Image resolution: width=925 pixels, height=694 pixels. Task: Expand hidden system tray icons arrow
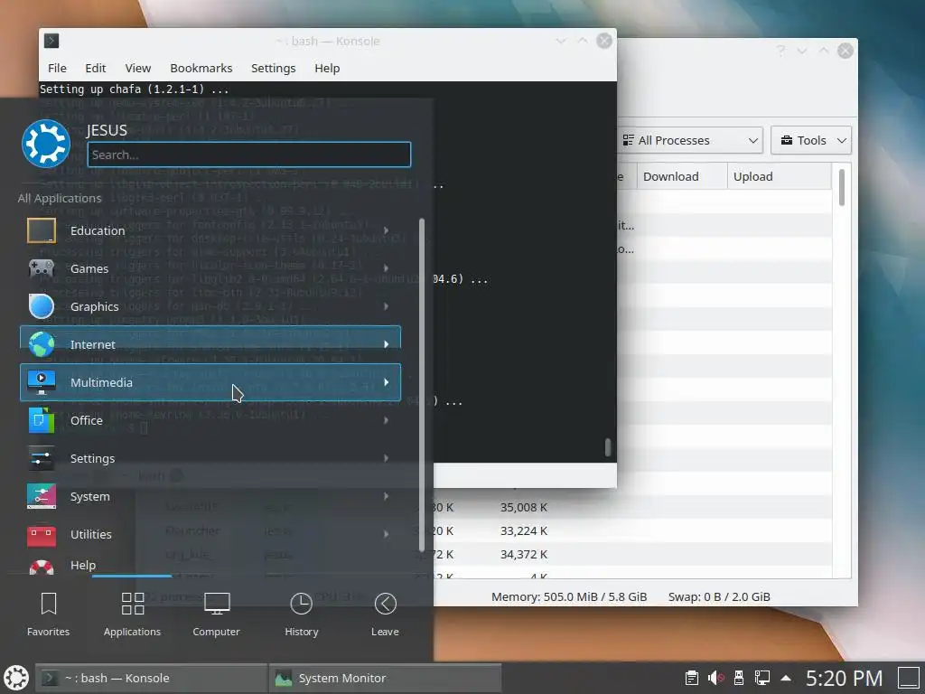point(786,678)
